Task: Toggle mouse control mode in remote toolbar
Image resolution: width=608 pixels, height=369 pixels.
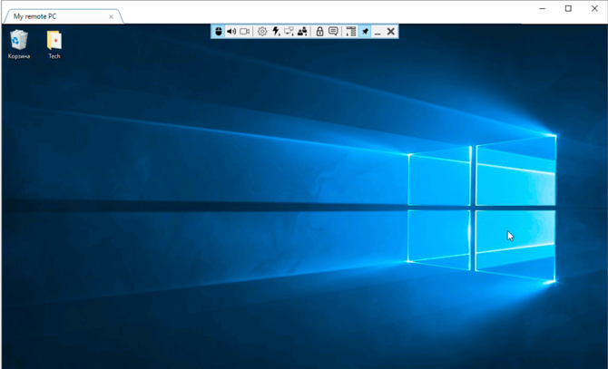Action: click(219, 32)
